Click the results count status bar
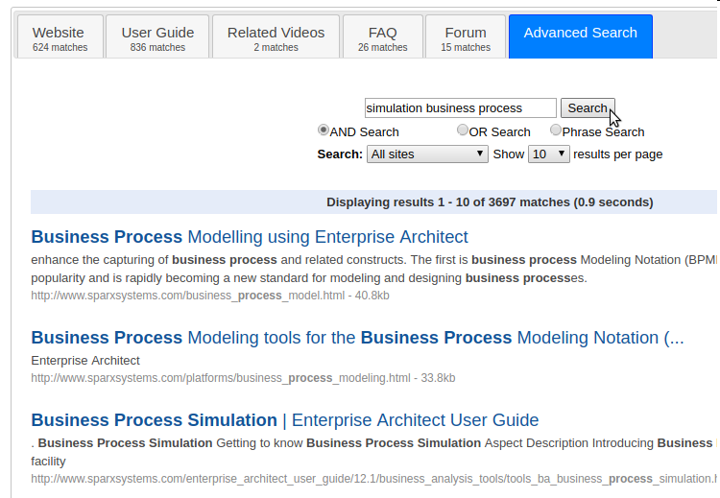 tap(490, 202)
